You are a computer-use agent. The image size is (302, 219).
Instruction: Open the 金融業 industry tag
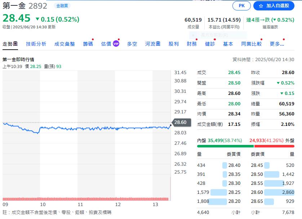coord(62,6)
